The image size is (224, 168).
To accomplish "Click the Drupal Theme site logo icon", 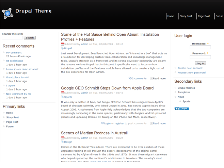I will coord(7,13).
